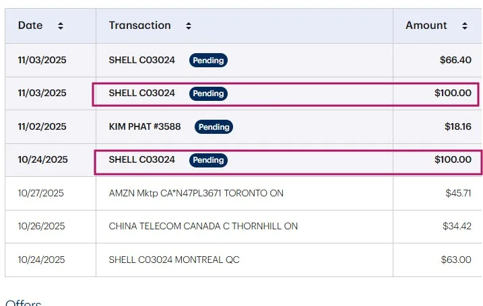Image resolution: width=483 pixels, height=306 pixels.
Task: Open the KIM PHAT #3588 transaction name
Action: pos(145,126)
